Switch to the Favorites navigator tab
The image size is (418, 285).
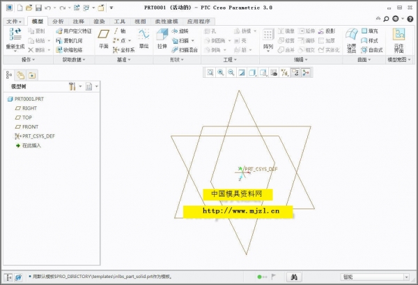pyautogui.click(x=32, y=75)
